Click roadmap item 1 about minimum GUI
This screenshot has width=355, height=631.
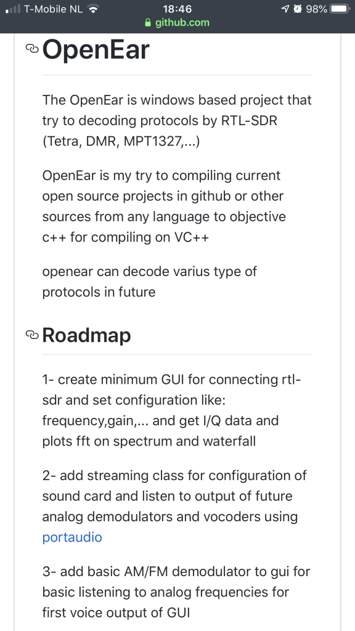(x=173, y=410)
